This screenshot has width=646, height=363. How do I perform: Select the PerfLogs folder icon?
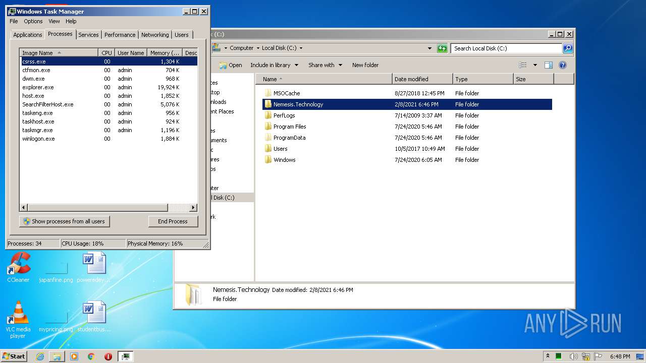[268, 115]
